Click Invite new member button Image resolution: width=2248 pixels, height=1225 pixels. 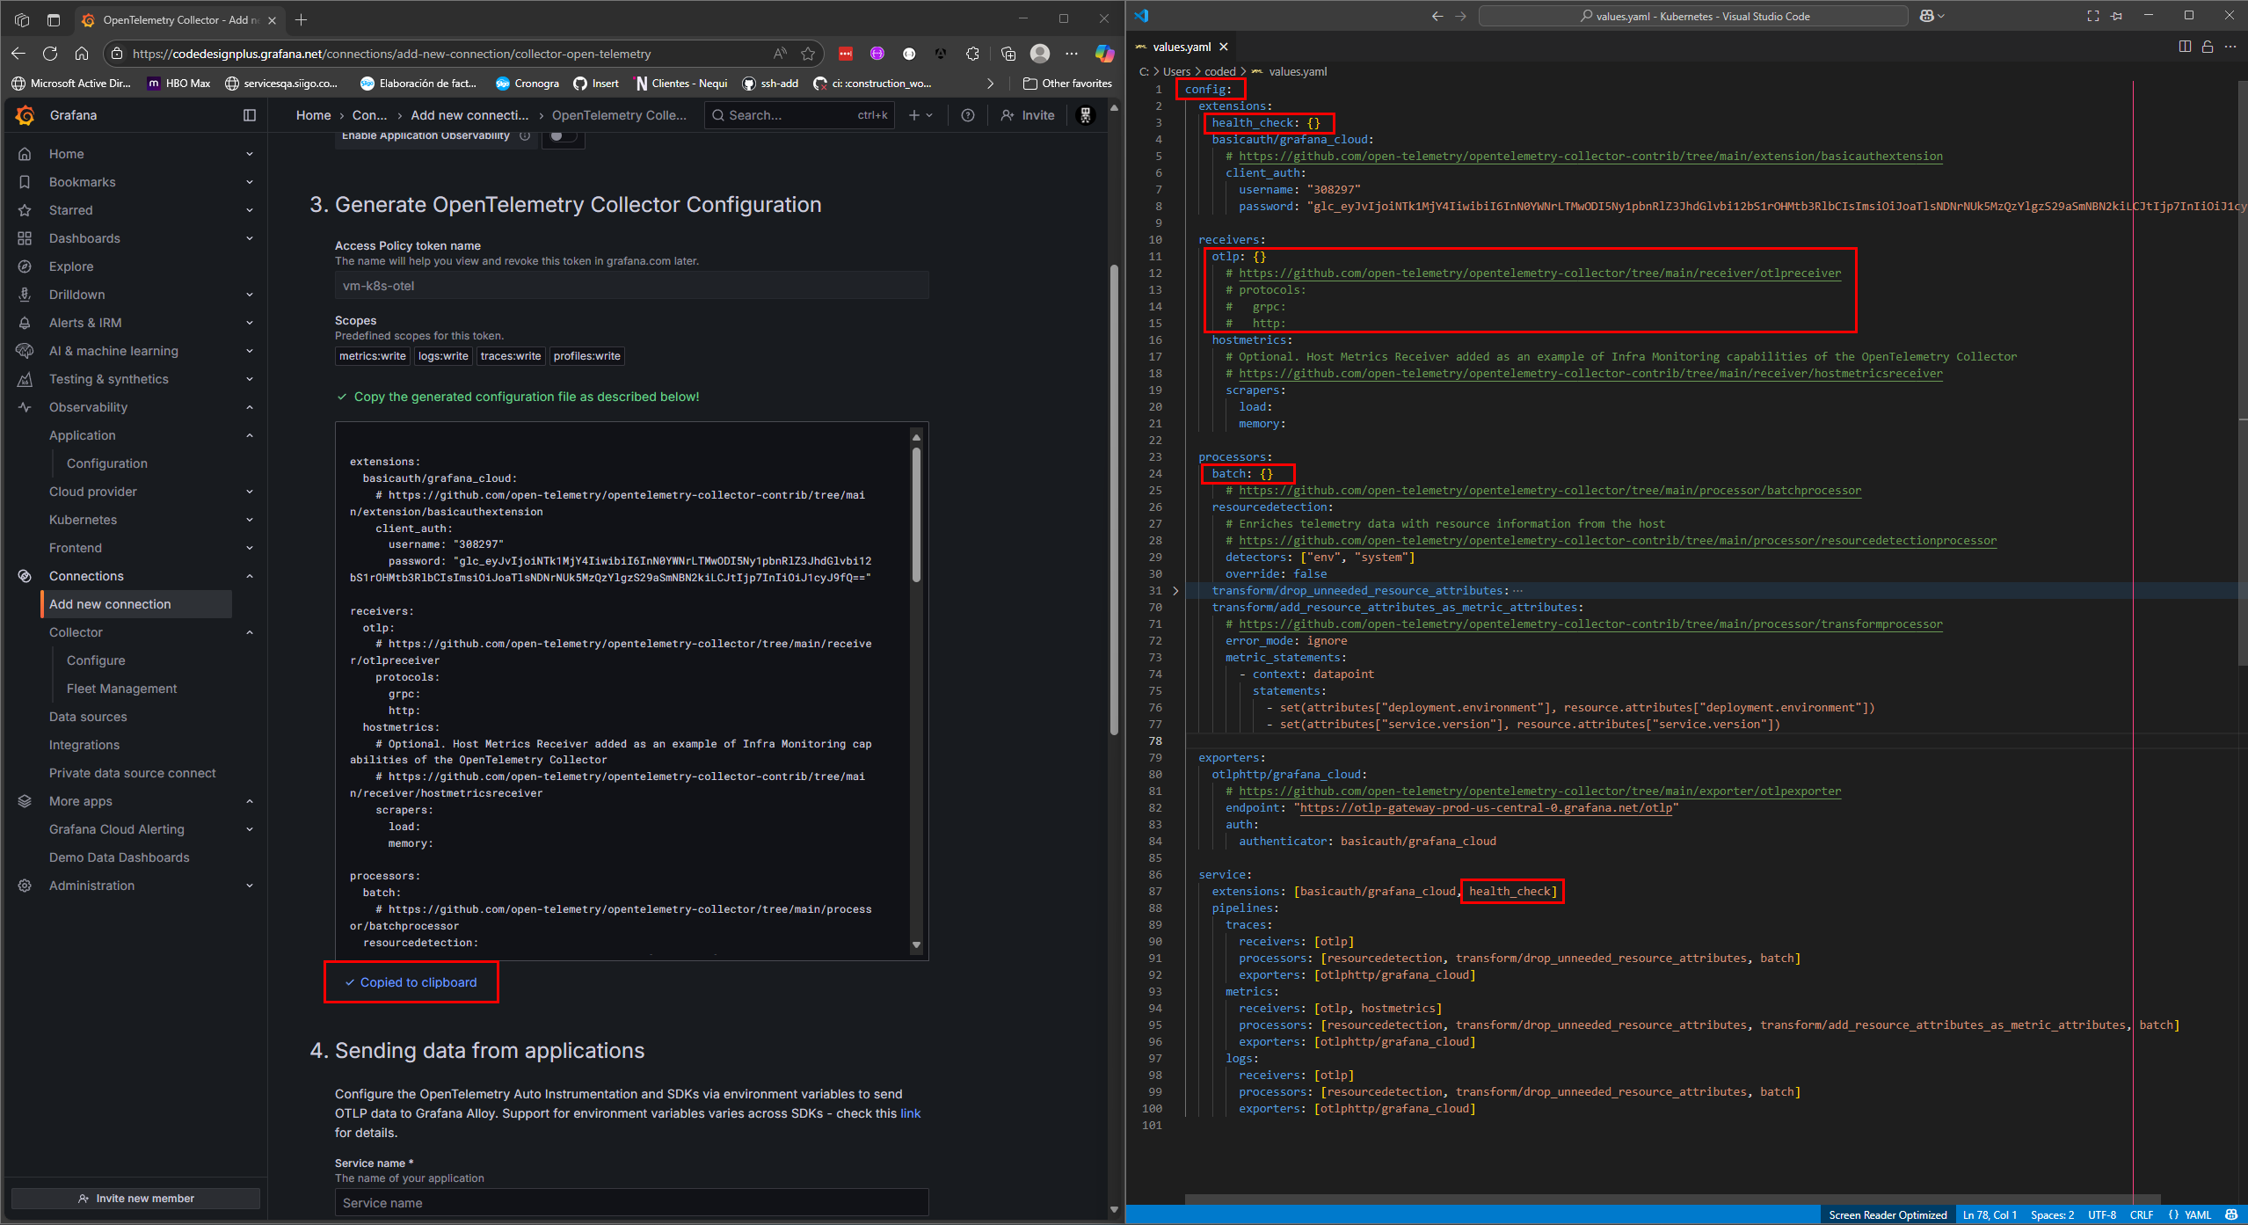tap(135, 1199)
